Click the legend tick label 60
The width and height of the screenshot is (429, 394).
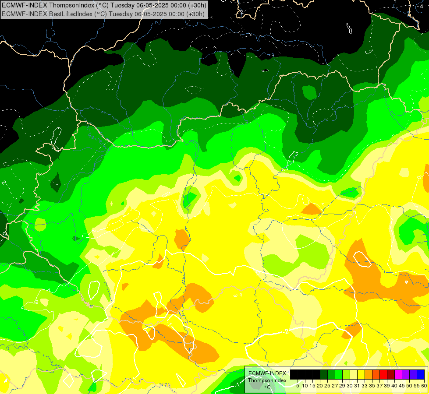point(424,386)
